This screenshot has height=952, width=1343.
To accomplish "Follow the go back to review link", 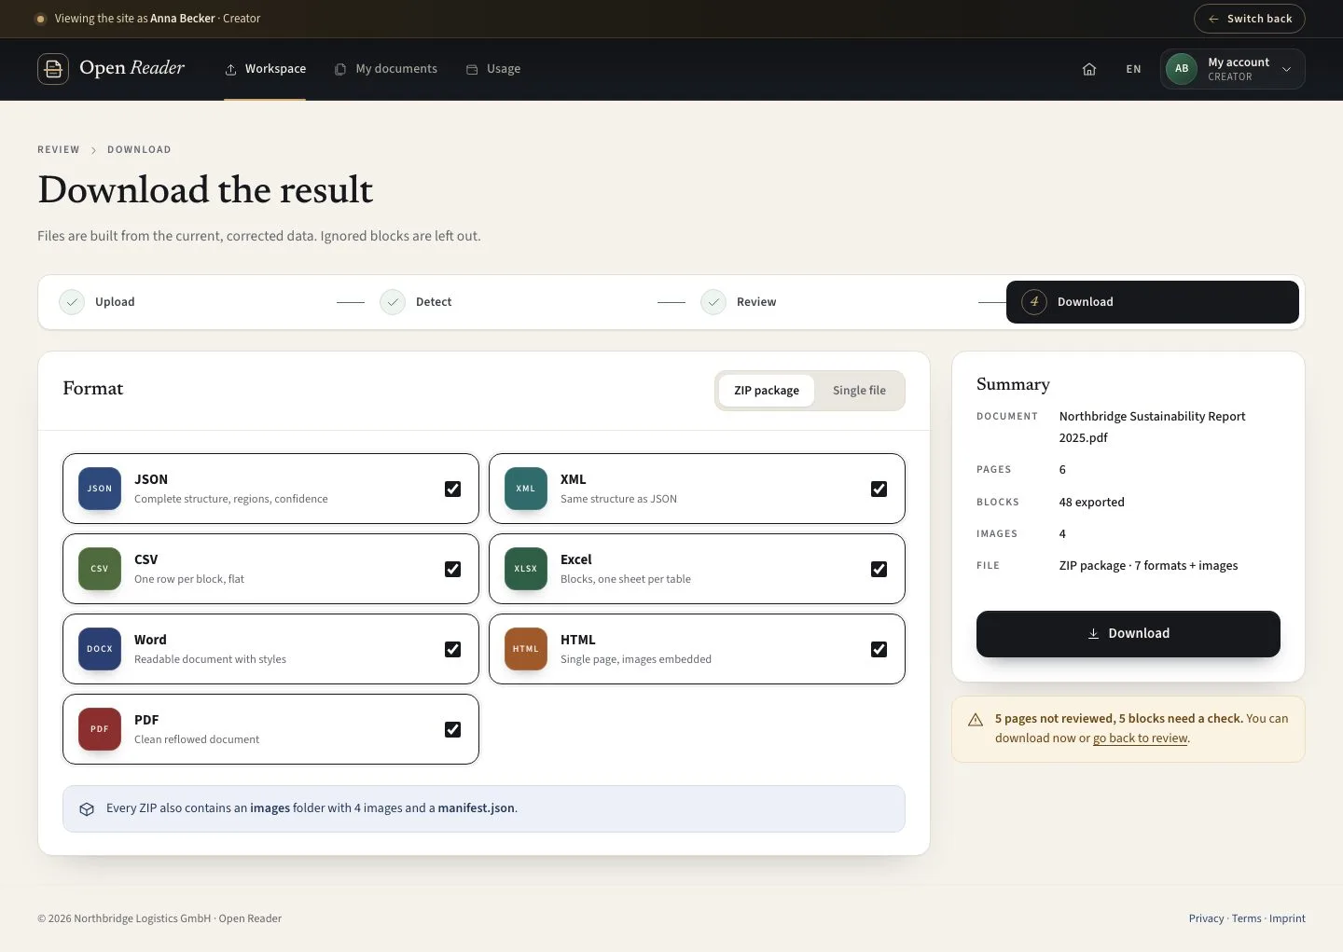I will (x=1141, y=738).
